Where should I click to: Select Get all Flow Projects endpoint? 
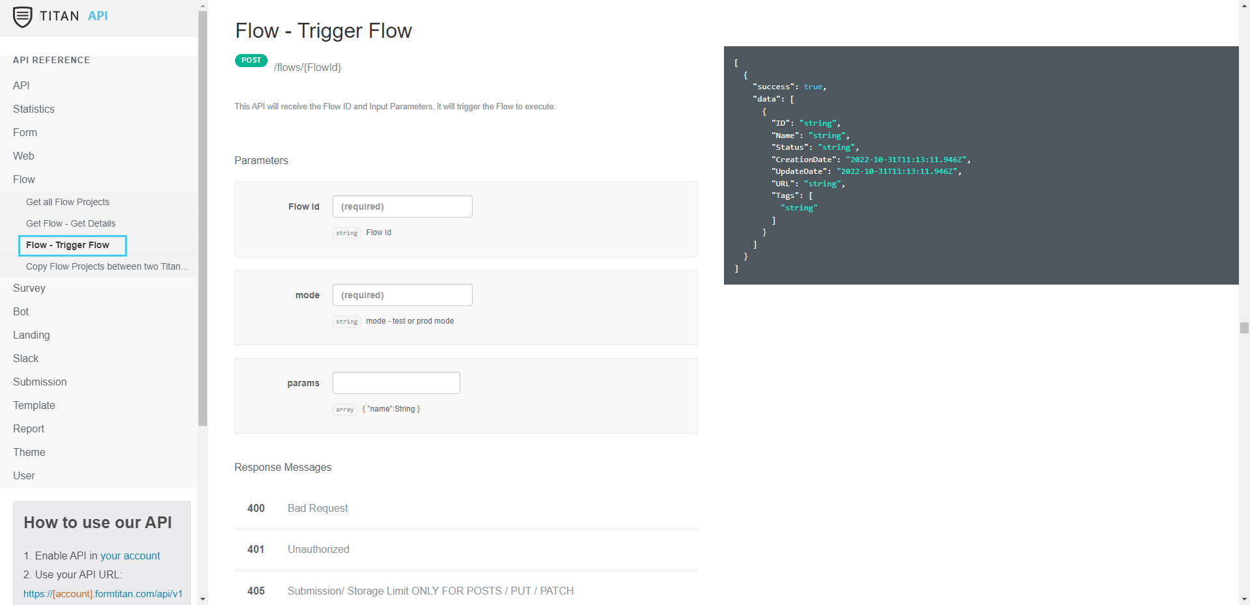click(x=68, y=202)
